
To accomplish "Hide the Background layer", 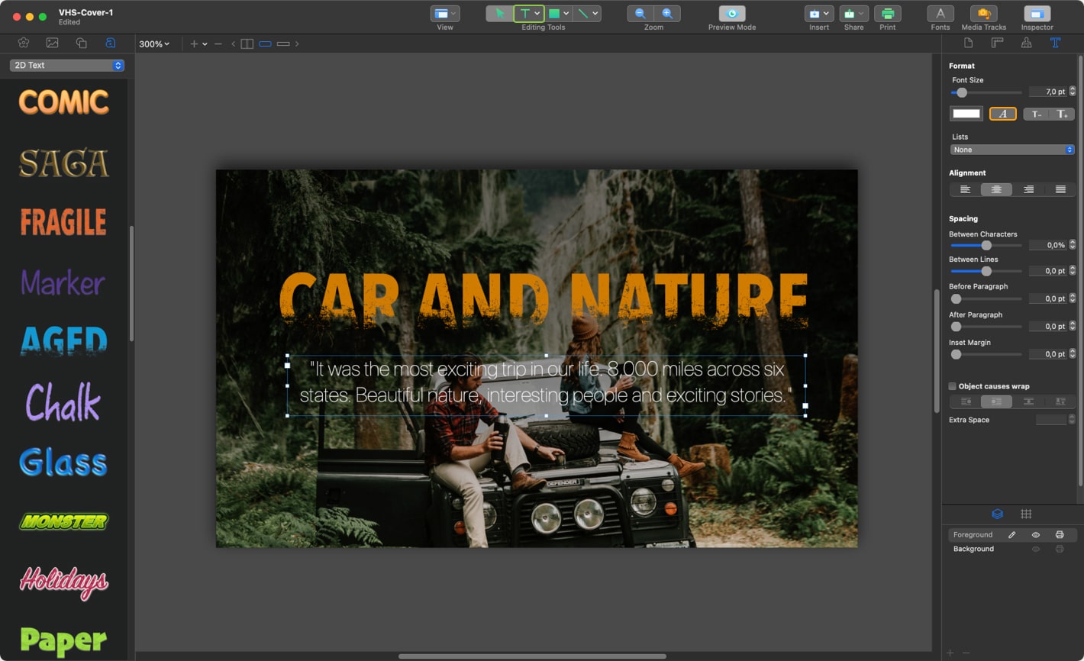I will pyautogui.click(x=1036, y=549).
